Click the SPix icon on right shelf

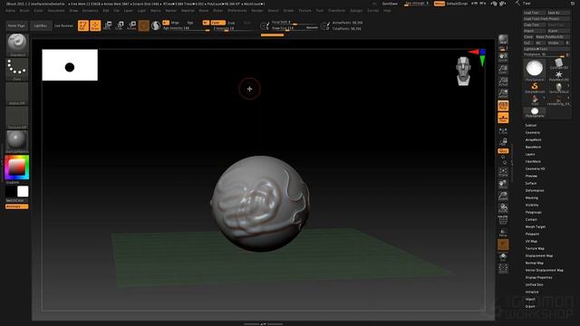[x=503, y=48]
